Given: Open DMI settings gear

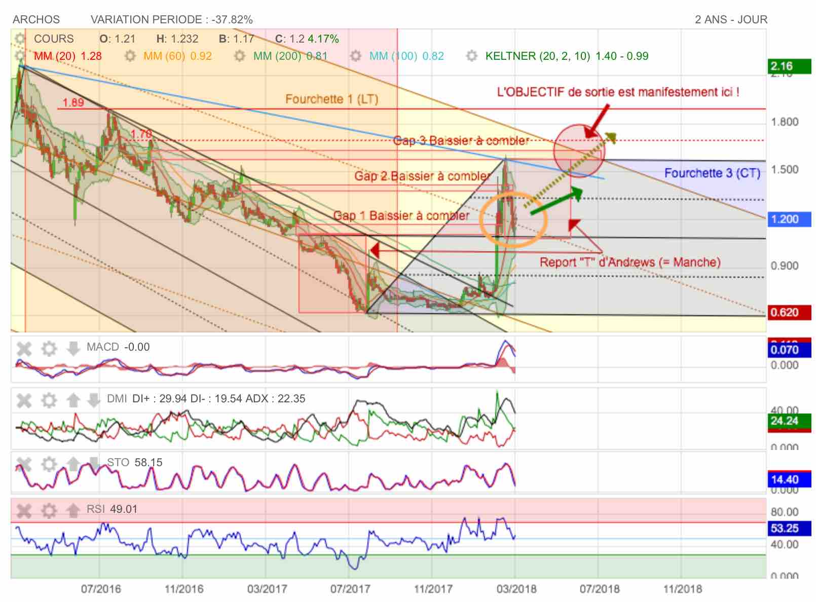Looking at the screenshot, I should pyautogui.click(x=49, y=400).
